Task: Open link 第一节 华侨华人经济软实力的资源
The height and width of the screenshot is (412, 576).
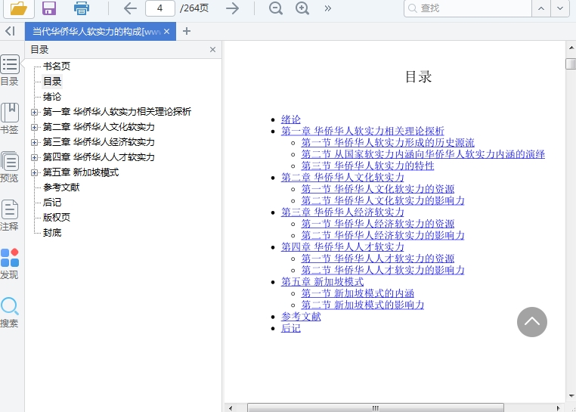Action: (x=378, y=224)
